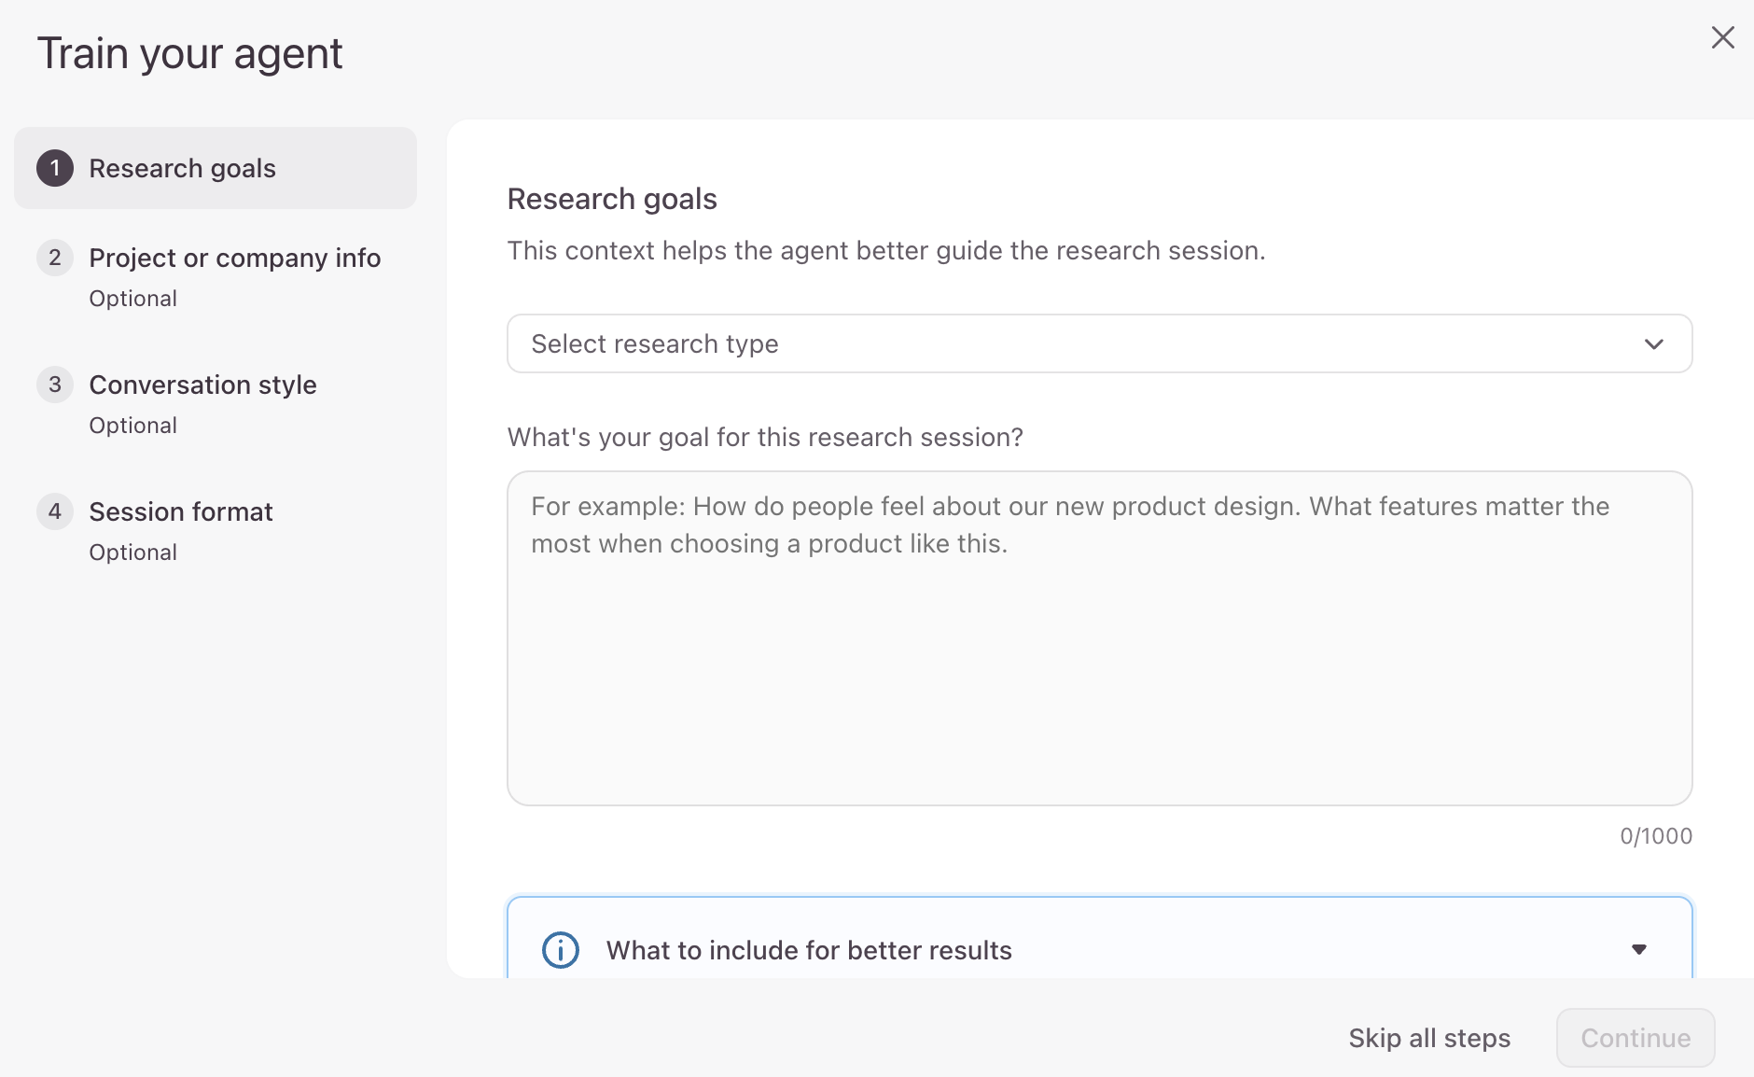
Task: Go to Project or company info step
Action: (x=216, y=276)
